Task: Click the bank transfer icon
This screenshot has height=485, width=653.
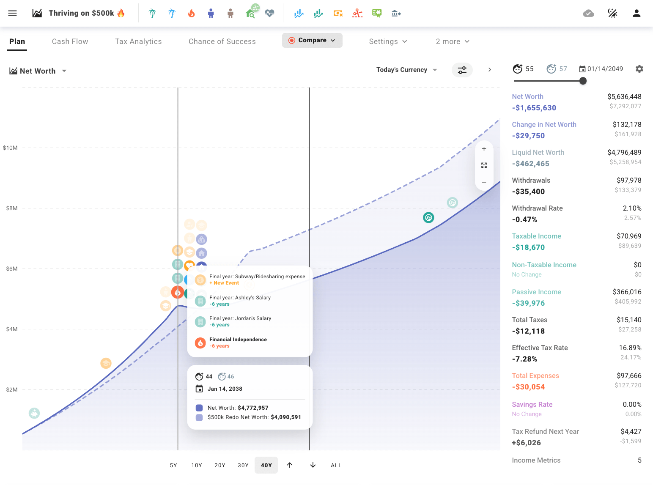Action: click(396, 13)
